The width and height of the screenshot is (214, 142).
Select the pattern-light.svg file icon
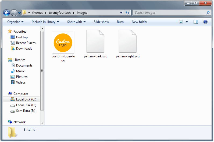click(127, 41)
